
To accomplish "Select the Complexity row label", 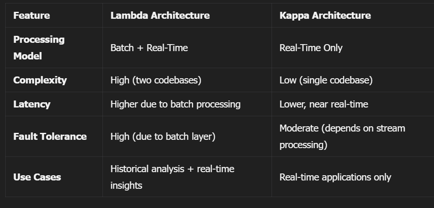I will (40, 80).
